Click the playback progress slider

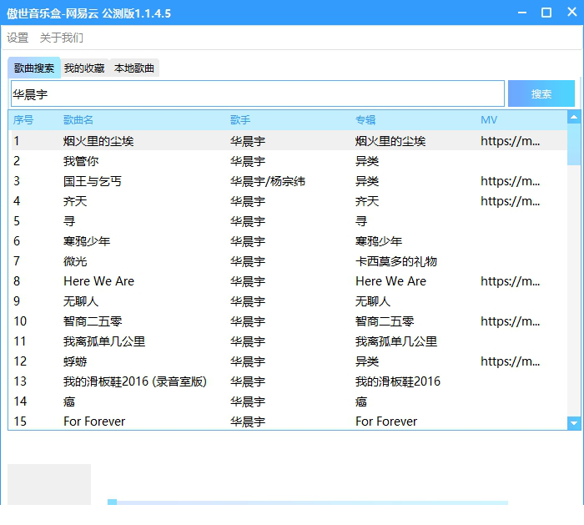[x=308, y=502]
